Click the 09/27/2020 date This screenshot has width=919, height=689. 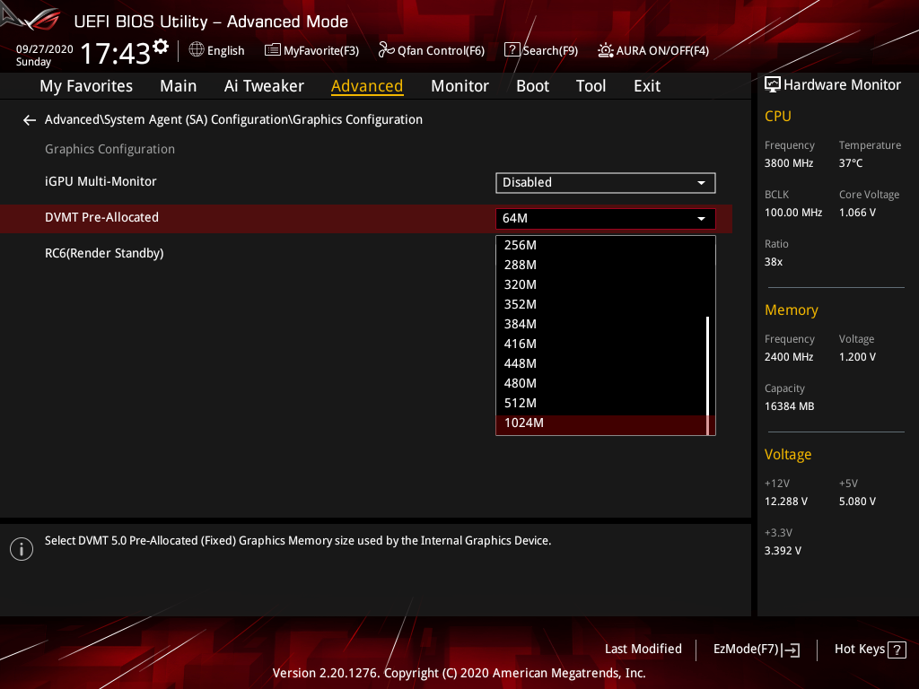[x=45, y=49]
